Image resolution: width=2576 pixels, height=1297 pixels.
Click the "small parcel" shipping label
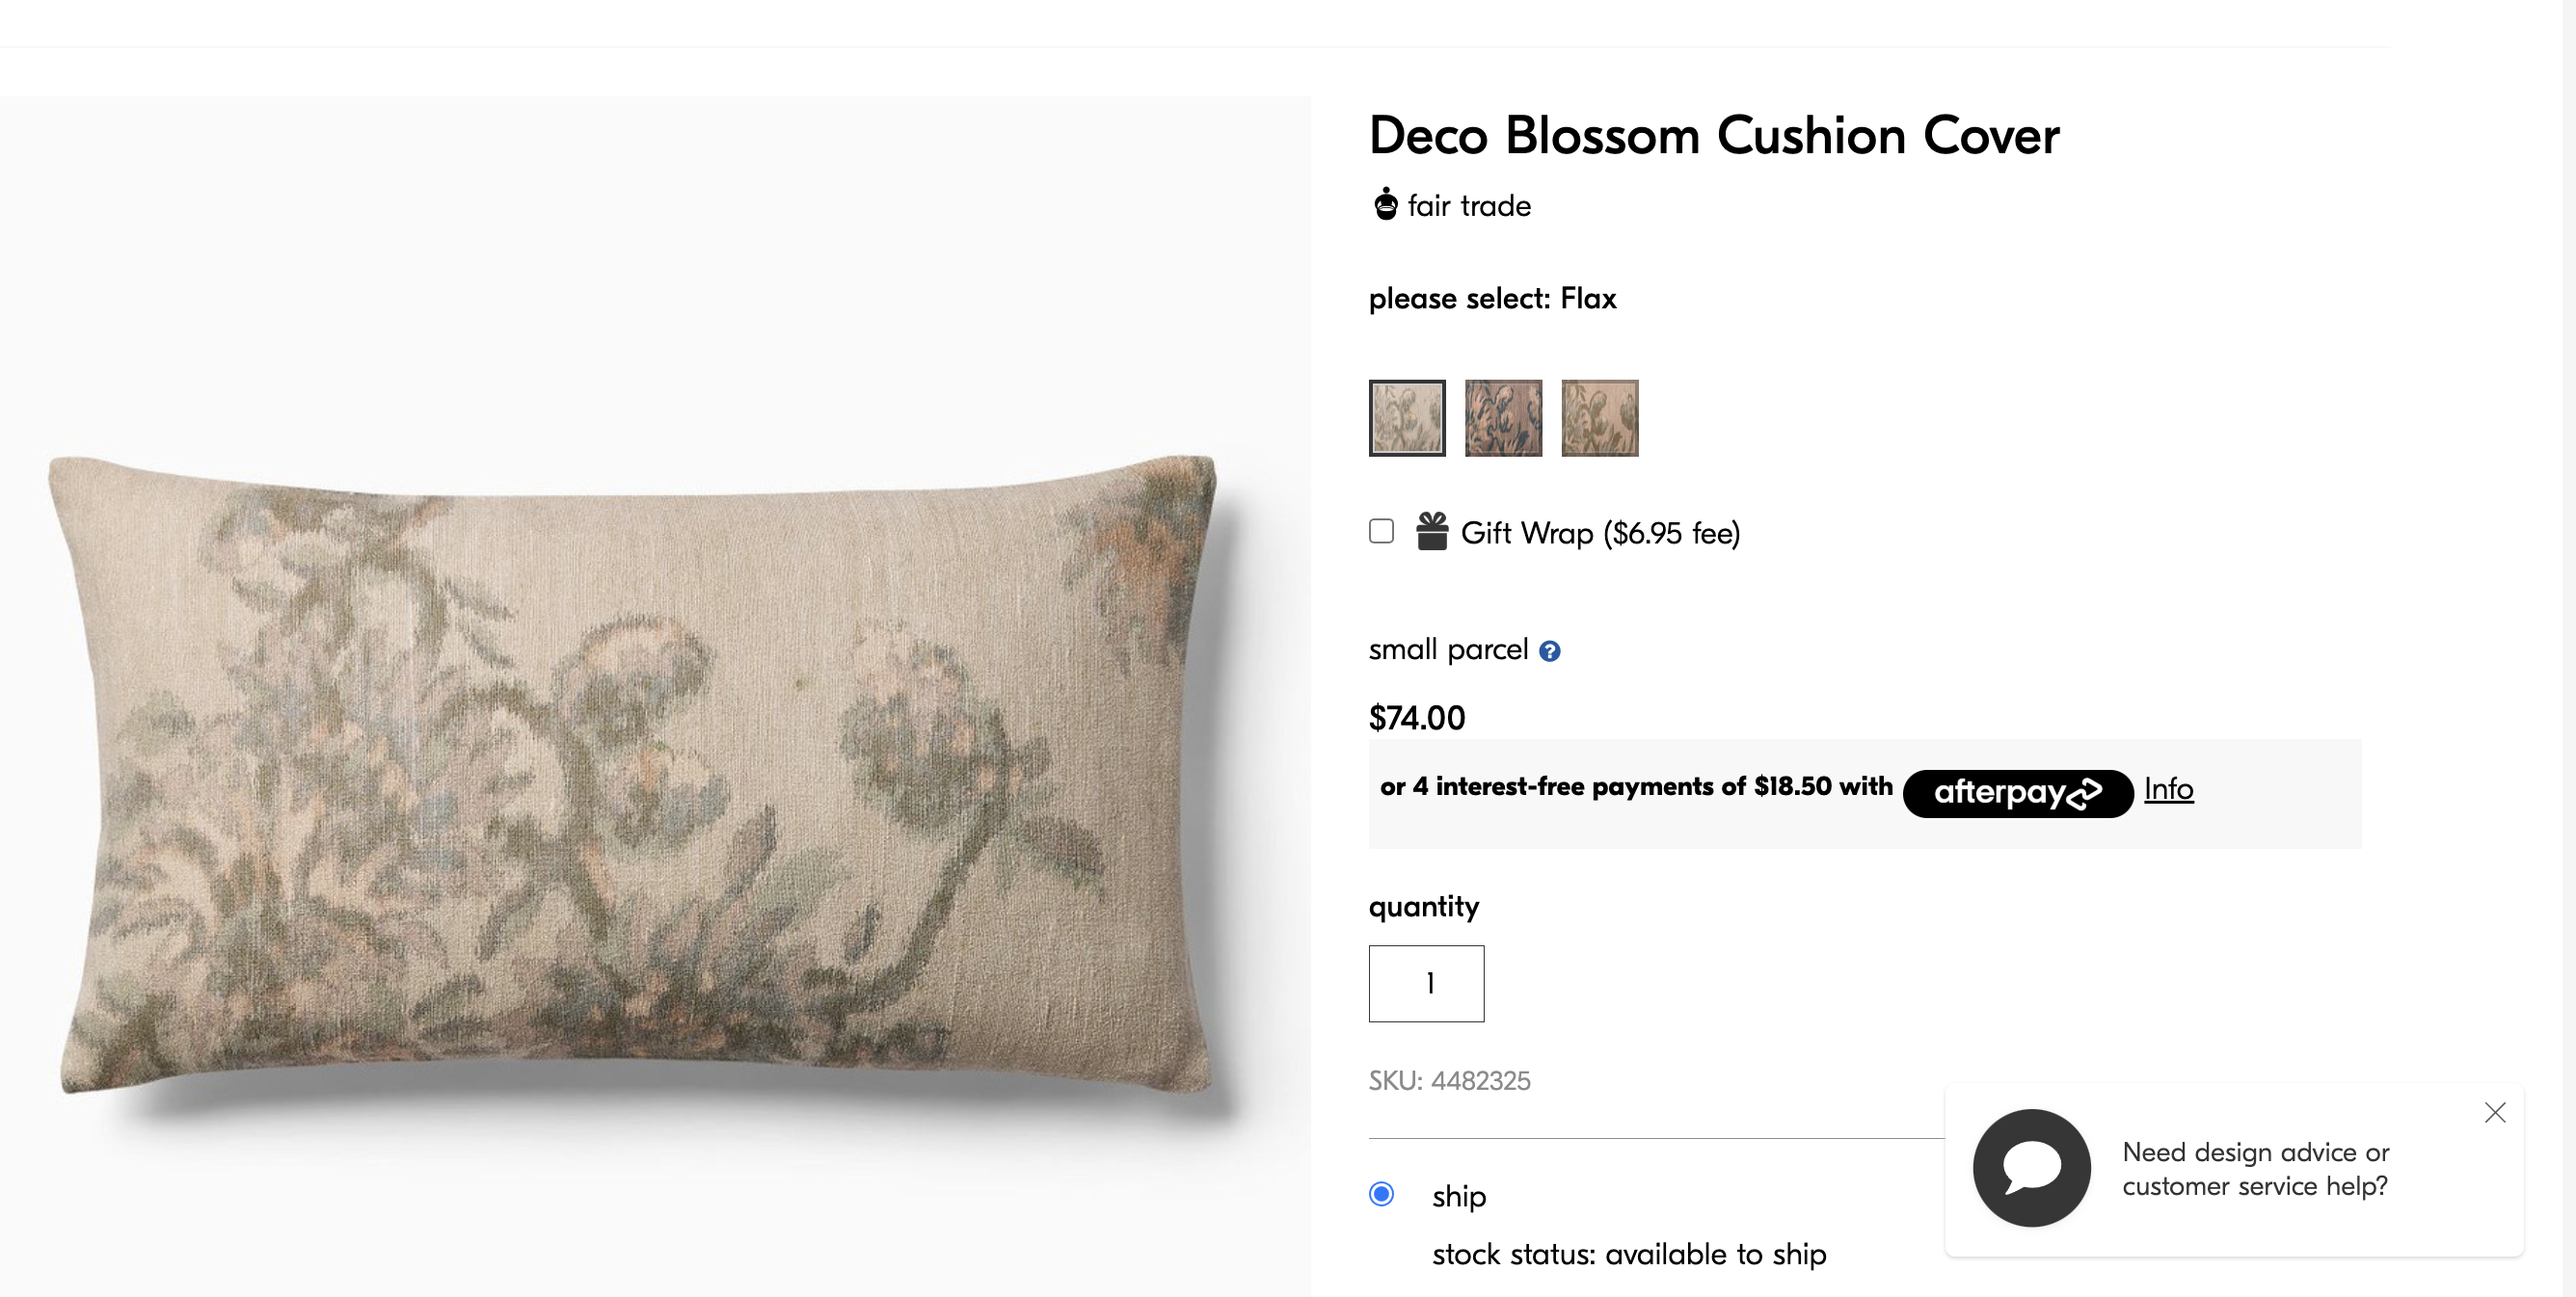tap(1448, 649)
